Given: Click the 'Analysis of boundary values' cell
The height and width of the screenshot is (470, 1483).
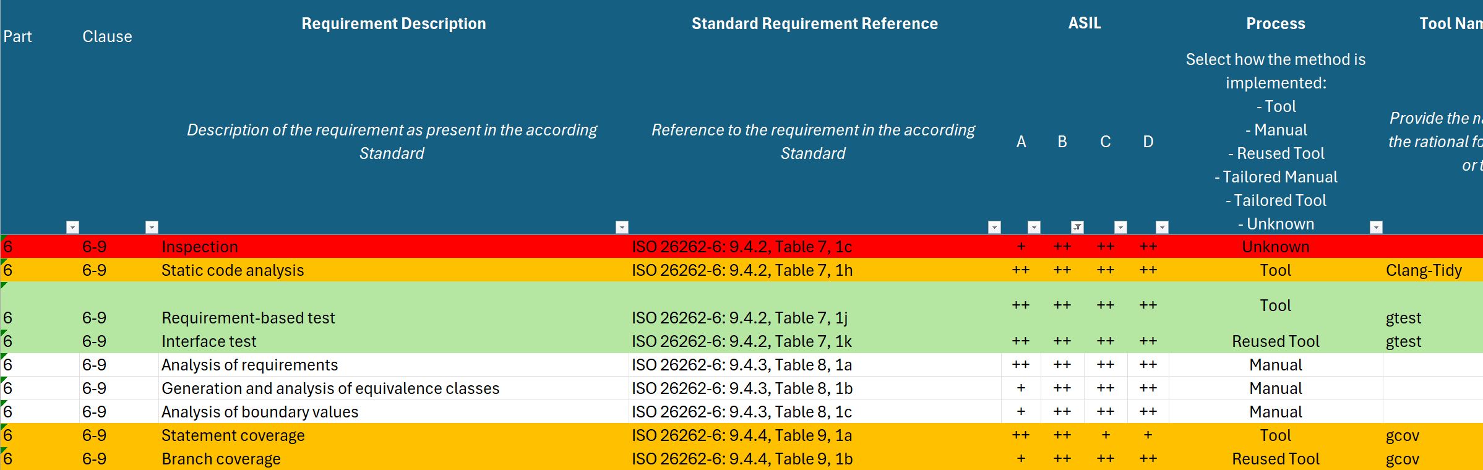Looking at the screenshot, I should [x=393, y=412].
